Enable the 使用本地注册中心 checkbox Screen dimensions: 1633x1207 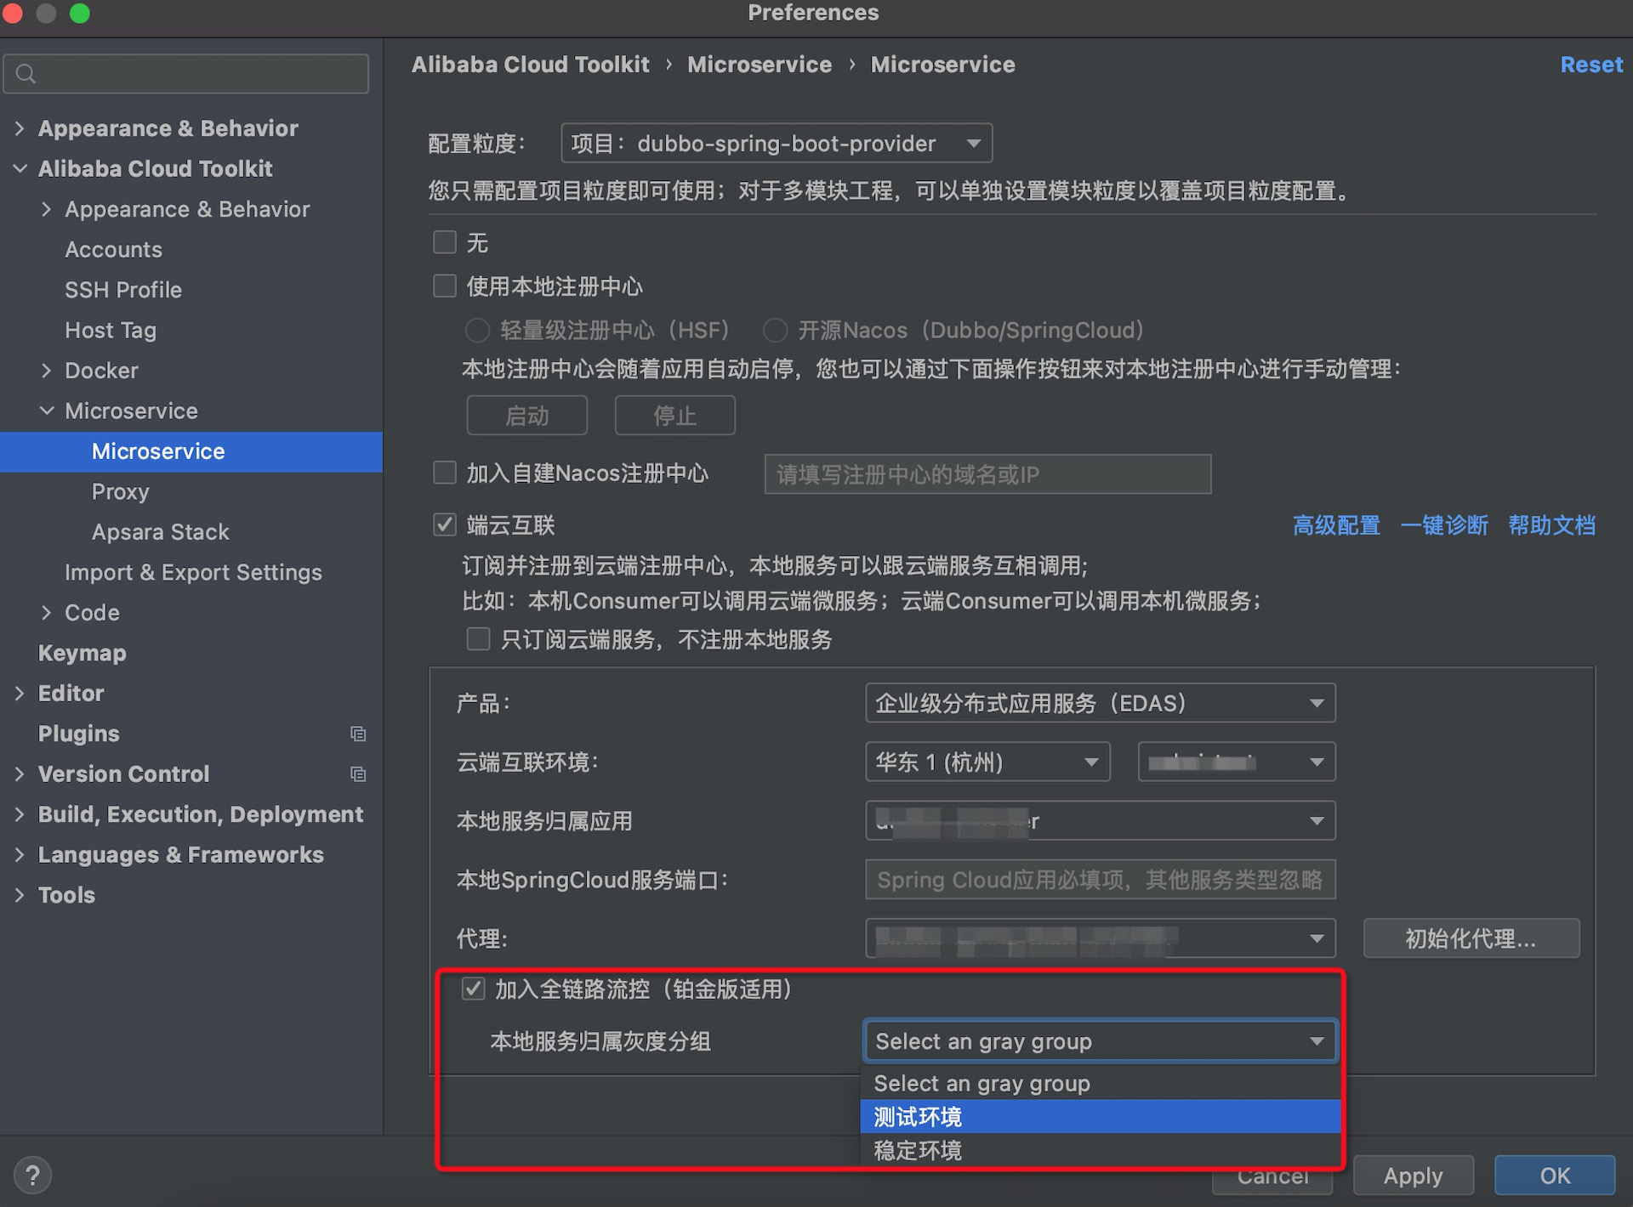click(445, 286)
